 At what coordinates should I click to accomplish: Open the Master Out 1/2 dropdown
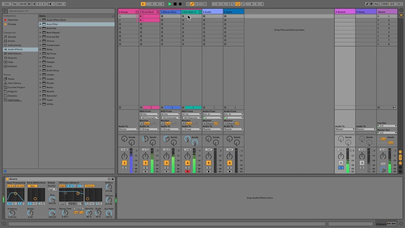coord(387,133)
